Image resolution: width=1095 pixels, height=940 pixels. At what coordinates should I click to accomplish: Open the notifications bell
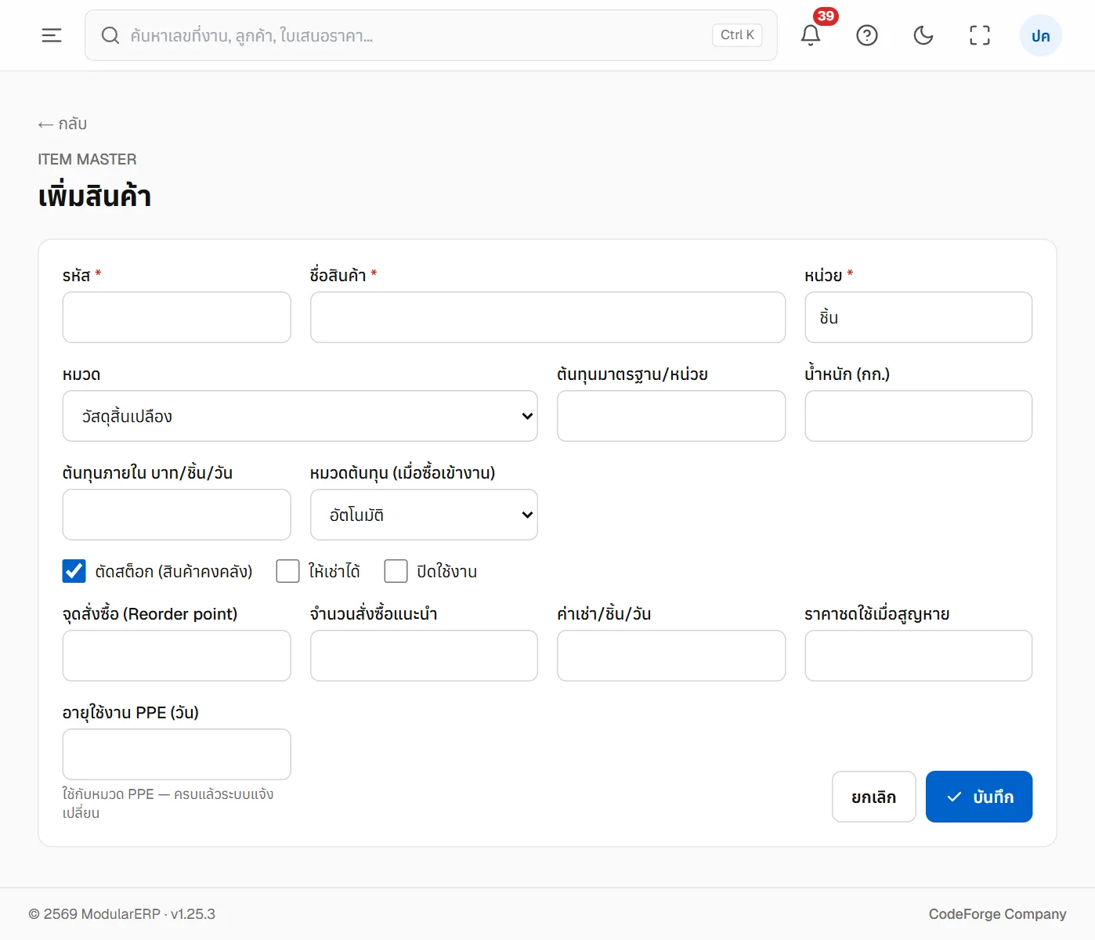click(x=811, y=35)
